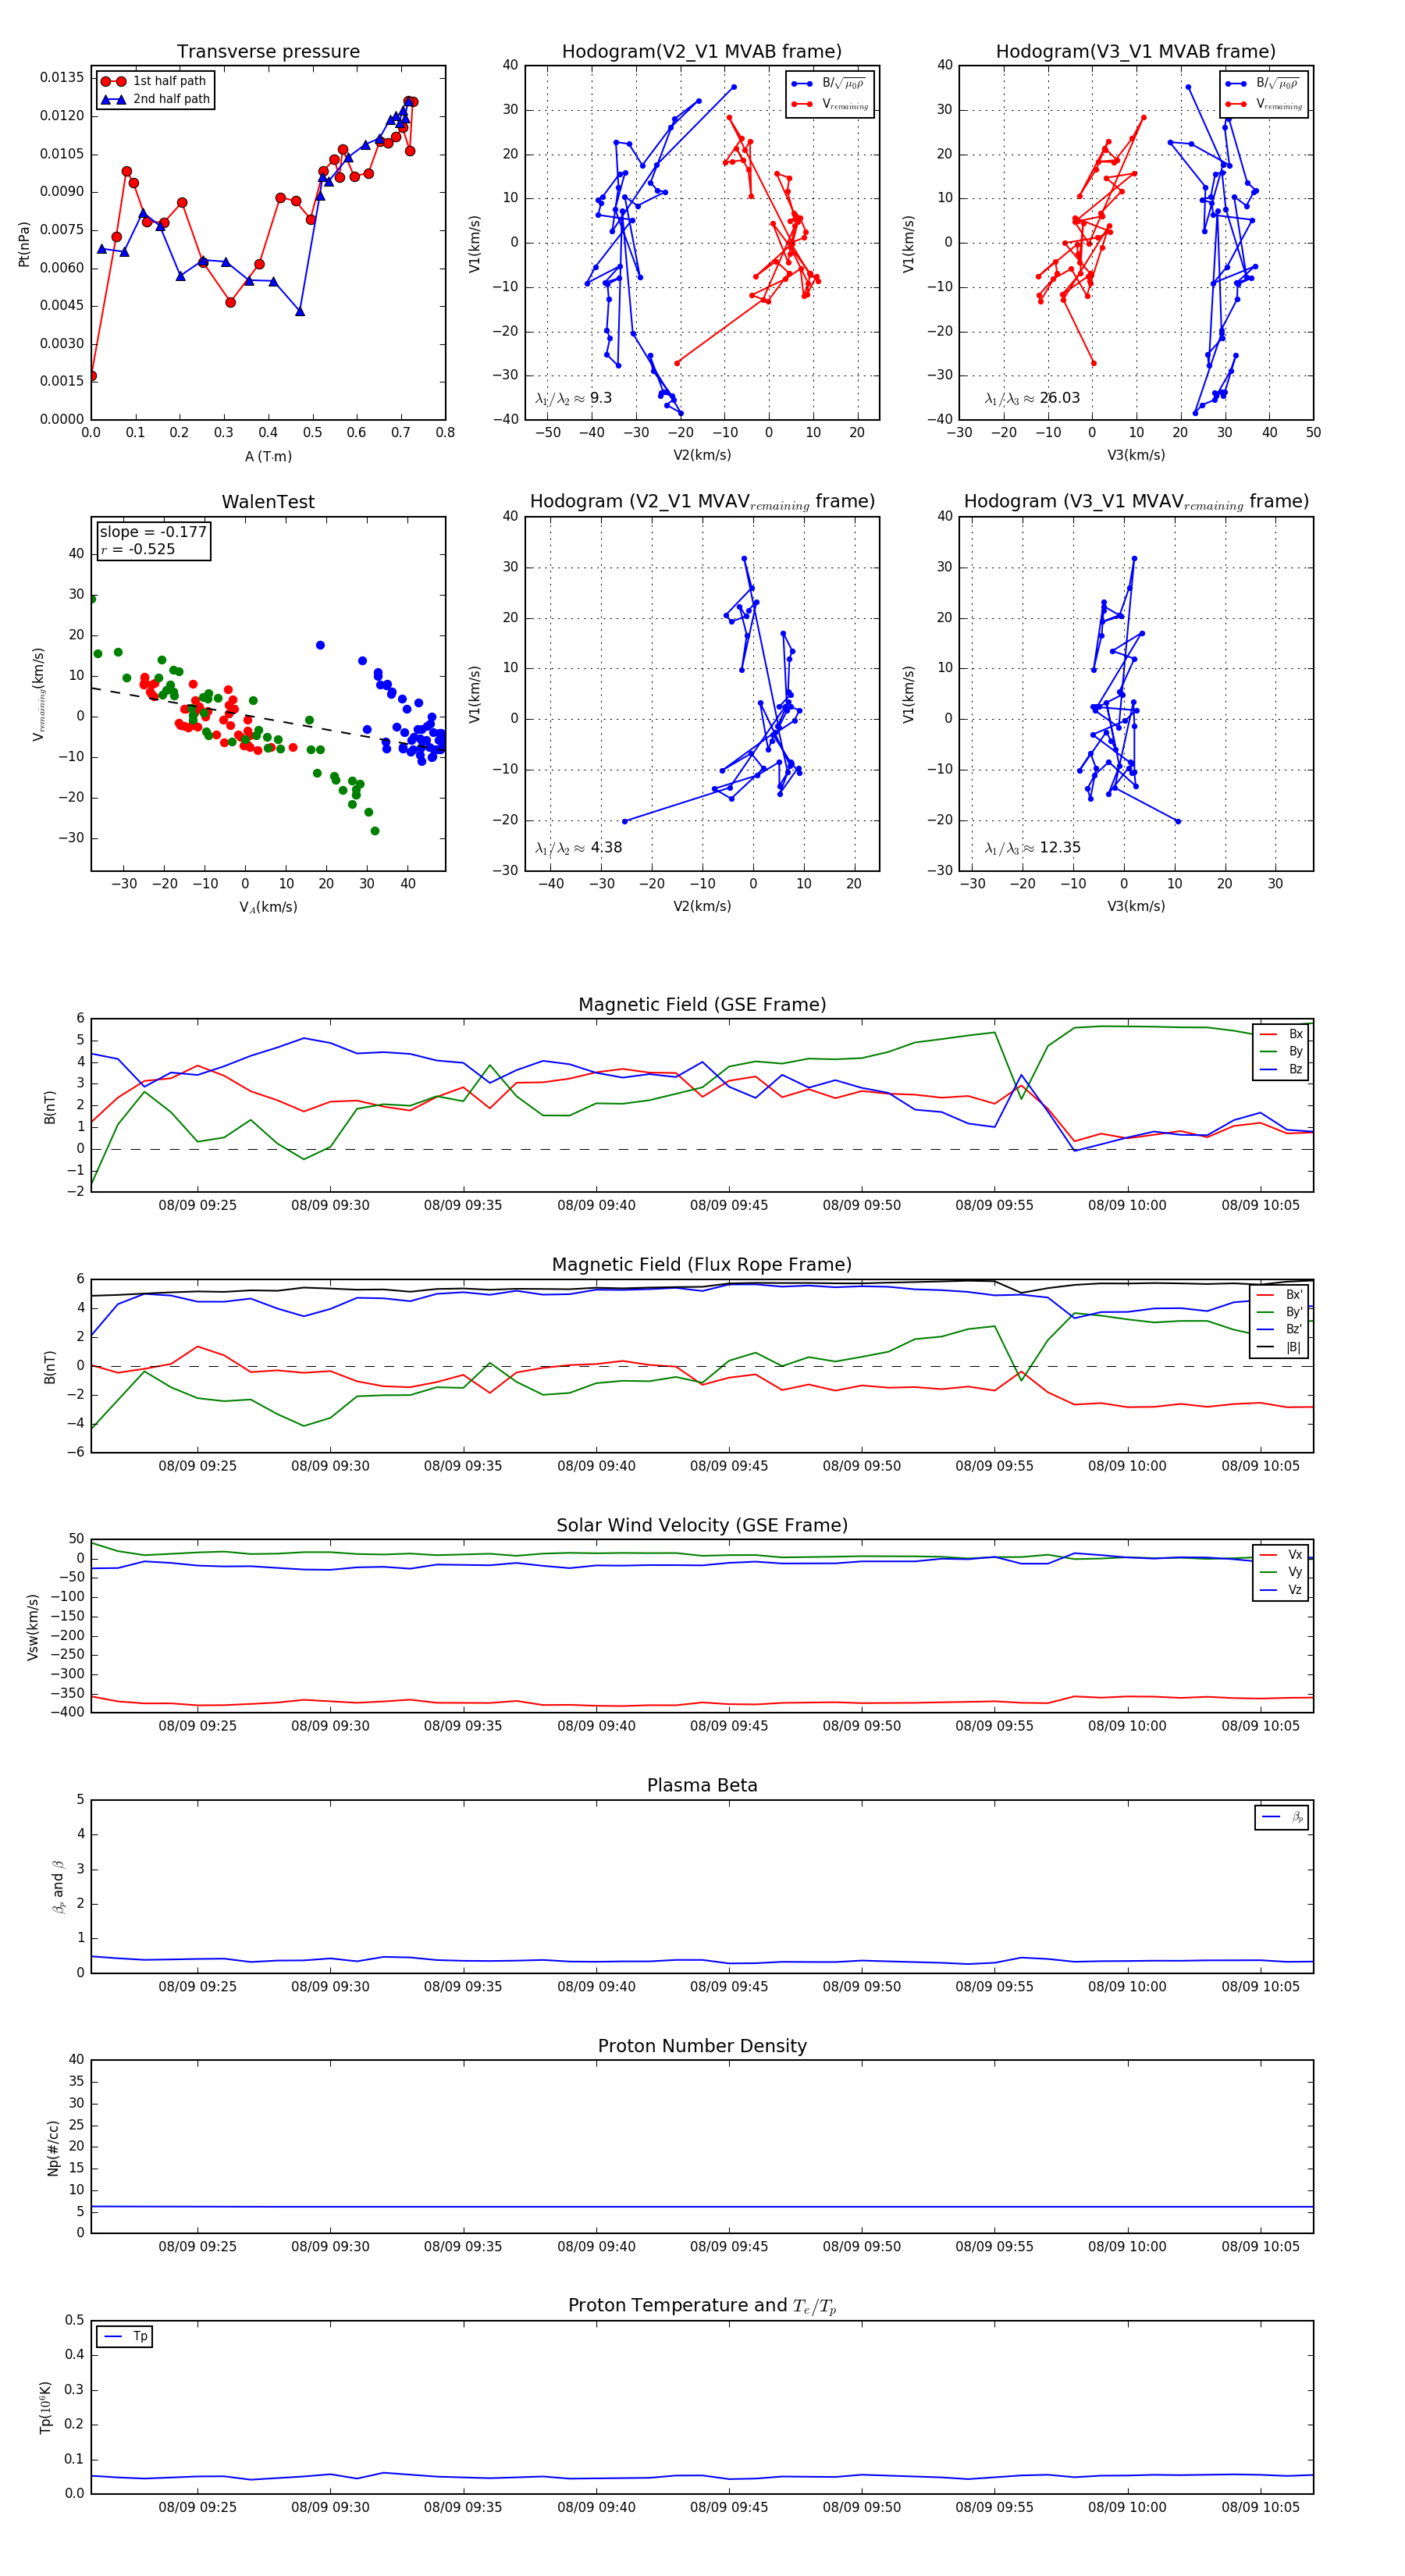Click the "Hodogram (V3_V1 MVAV remaining frame)" title
Screen dimensions: 1405x2576
pyautogui.click(x=1136, y=502)
